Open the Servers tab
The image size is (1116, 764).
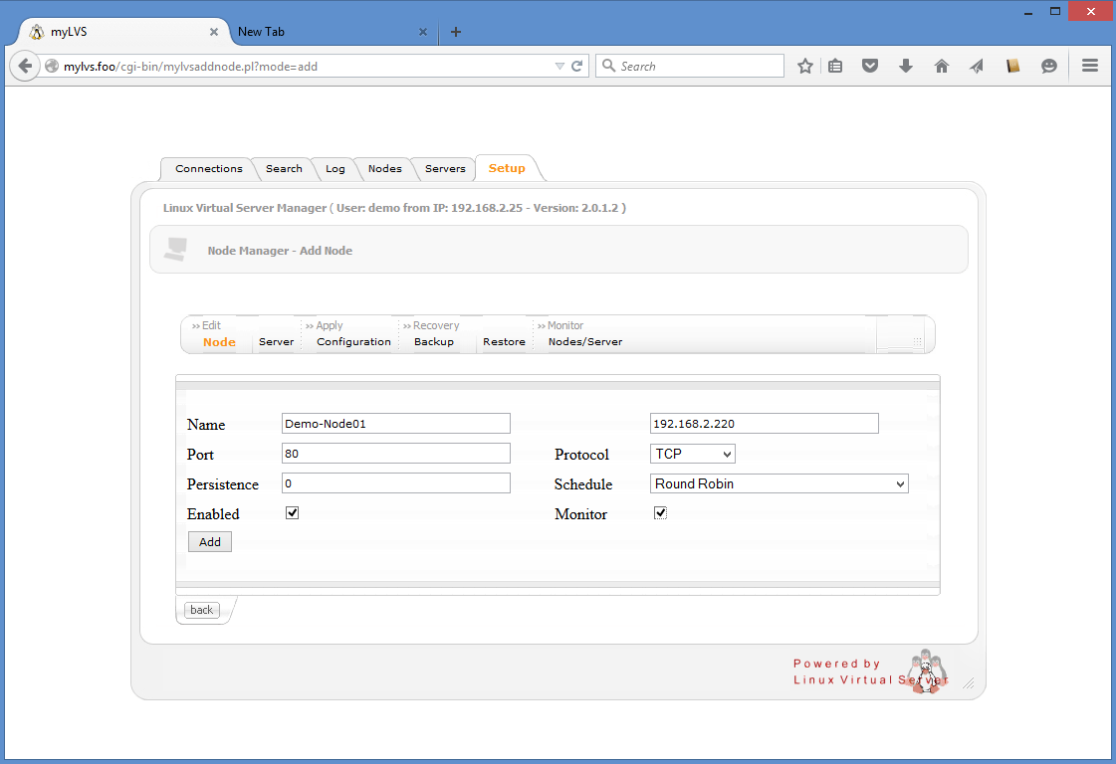coord(445,169)
